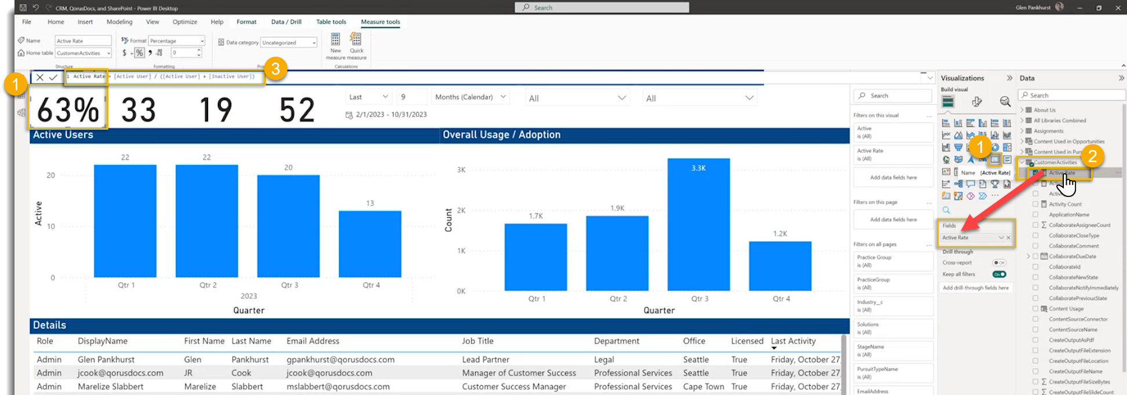Open the Modeling ribbon tab
The height and width of the screenshot is (395, 1127).
[x=119, y=22]
